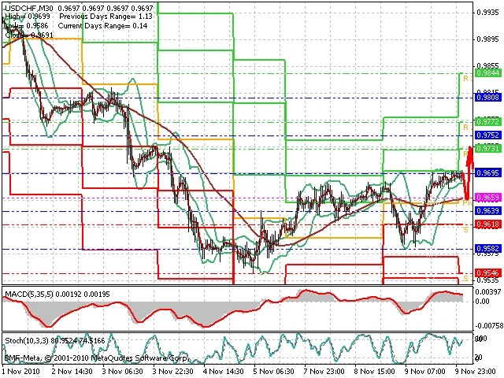Click the 0.9844 green price label

click(x=488, y=73)
